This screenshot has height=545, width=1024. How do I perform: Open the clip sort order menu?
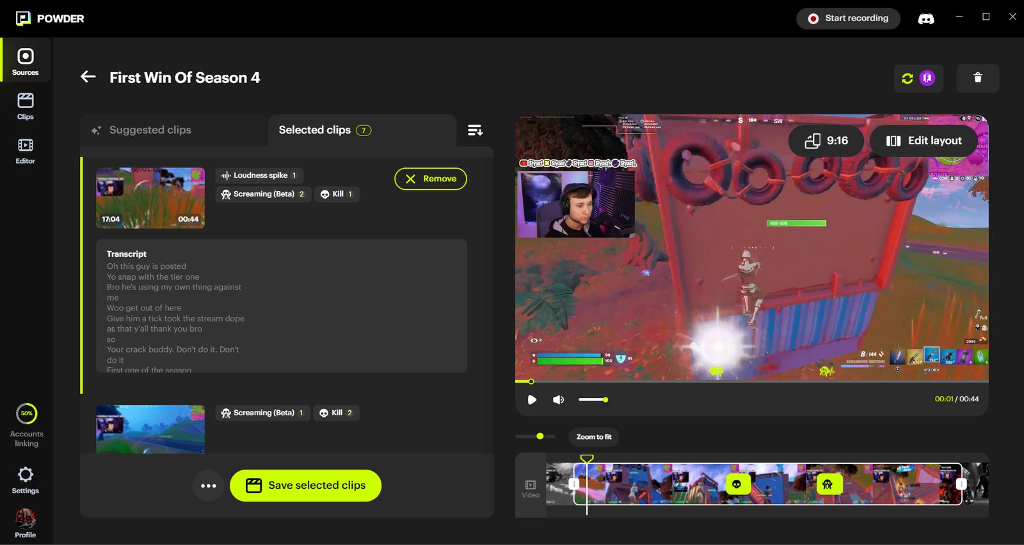475,130
